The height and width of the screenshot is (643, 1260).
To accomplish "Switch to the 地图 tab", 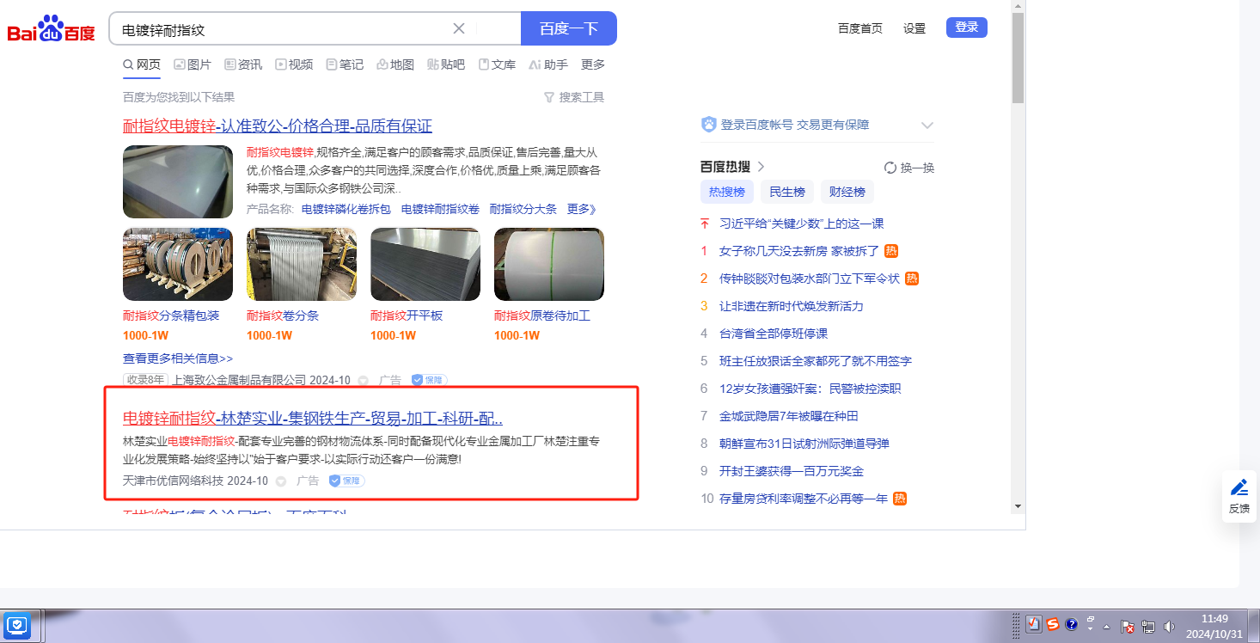I will coord(395,64).
